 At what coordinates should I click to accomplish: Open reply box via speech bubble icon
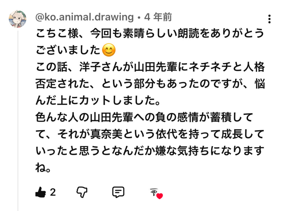tap(118, 192)
